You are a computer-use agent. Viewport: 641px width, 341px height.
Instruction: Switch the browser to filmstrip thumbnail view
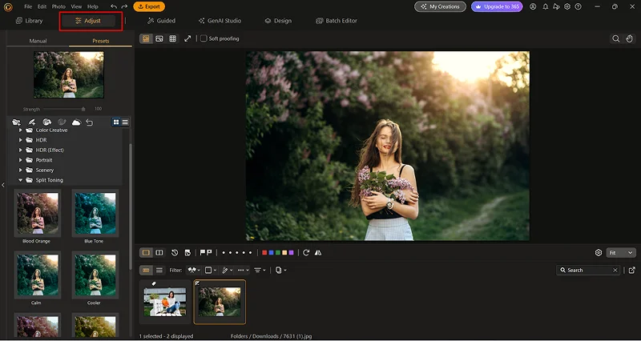146,270
